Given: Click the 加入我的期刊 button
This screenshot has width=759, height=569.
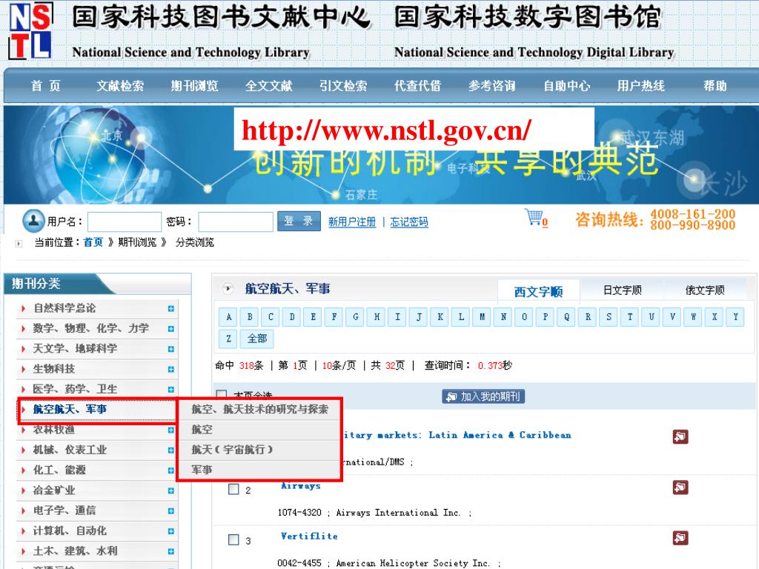Looking at the screenshot, I should click(483, 397).
